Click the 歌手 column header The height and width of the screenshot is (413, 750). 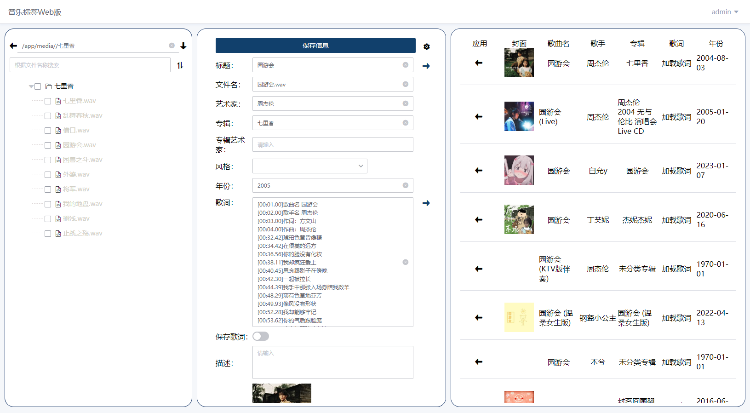598,43
